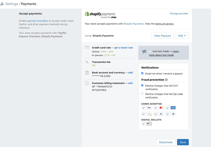Click the test mode megaphone icon
Image resolution: width=211 pixels, height=147 pixels.
pos(144,52)
